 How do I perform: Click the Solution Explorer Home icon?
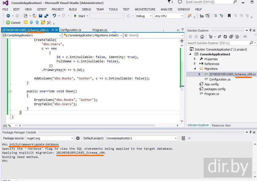point(202,37)
